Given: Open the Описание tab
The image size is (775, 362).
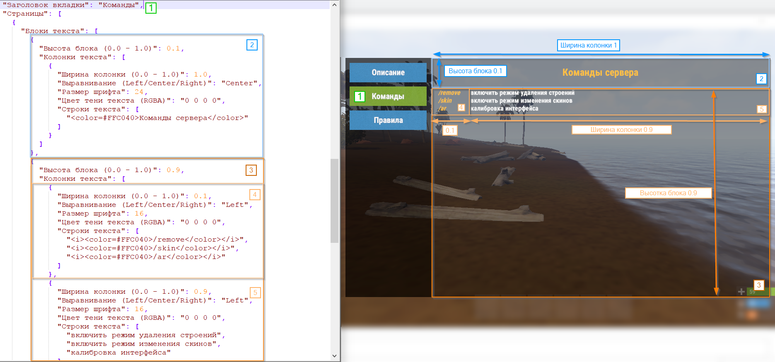Looking at the screenshot, I should coord(388,72).
